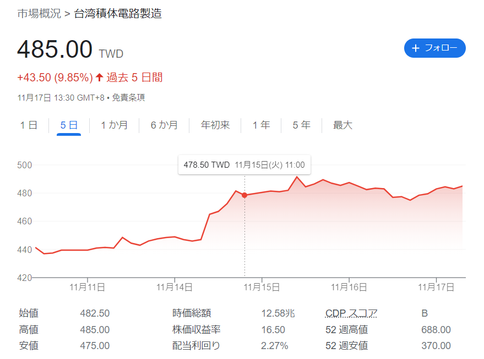Switch to the 1か月 range tab

(114, 125)
